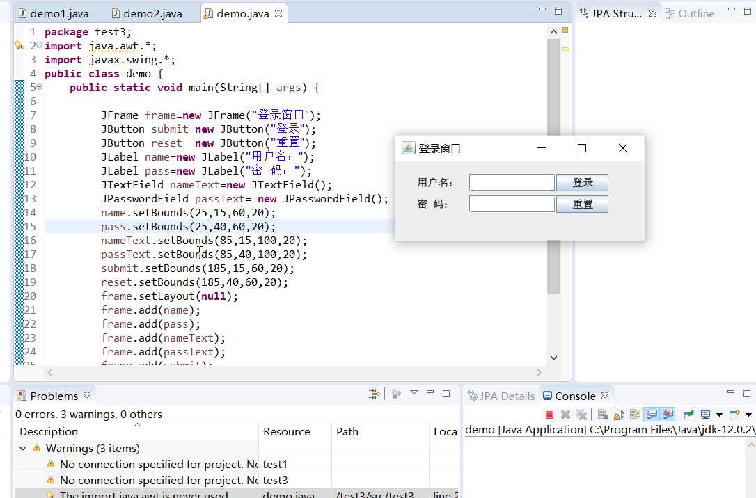Collapse main method fold on line 5
Screen dimensions: 756x498
pos(40,87)
